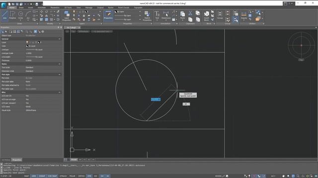Click the view compass in drawing area
This screenshot has height=178, width=318.
[x=302, y=45]
